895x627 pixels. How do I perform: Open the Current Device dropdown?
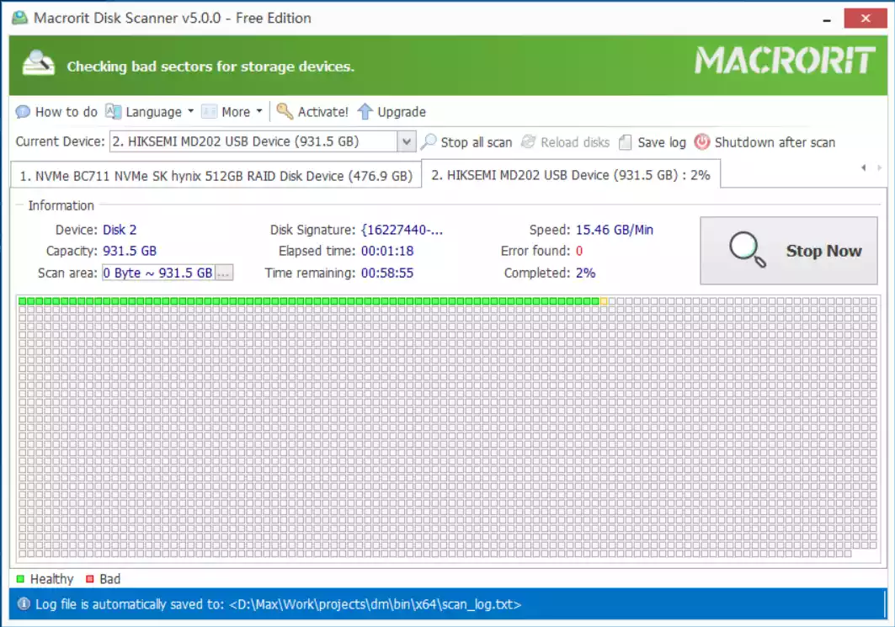408,141
